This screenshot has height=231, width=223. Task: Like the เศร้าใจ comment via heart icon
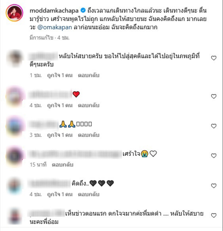click(214, 156)
